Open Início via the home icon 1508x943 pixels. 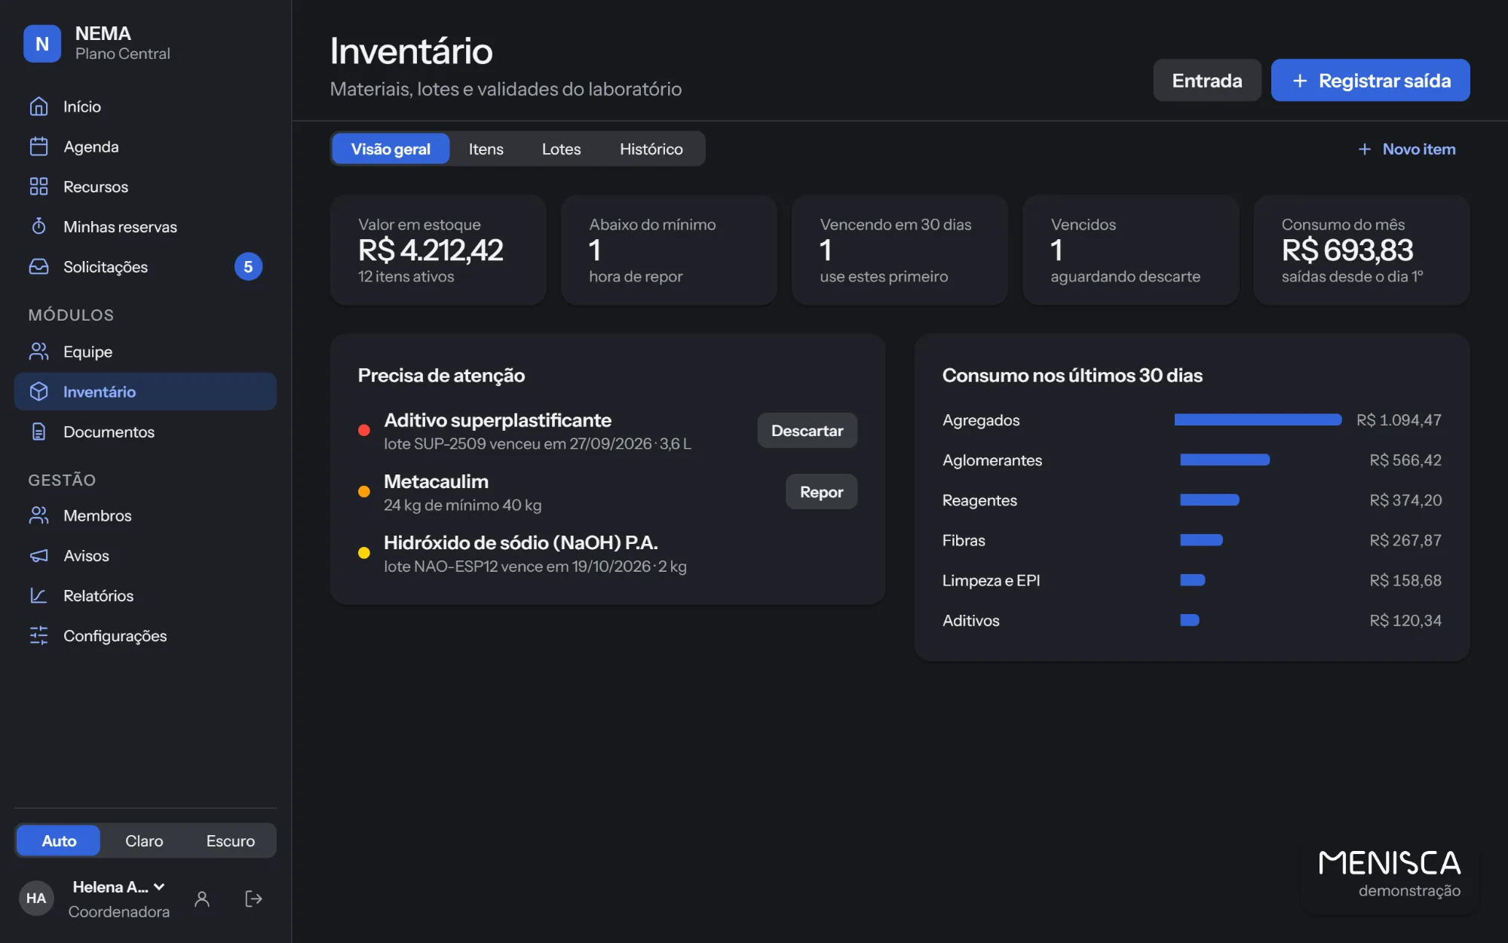point(38,106)
